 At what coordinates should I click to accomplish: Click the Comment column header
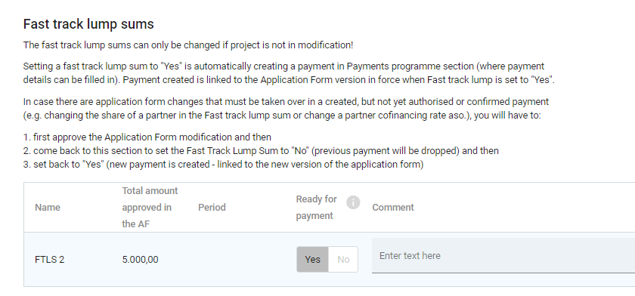coord(393,208)
